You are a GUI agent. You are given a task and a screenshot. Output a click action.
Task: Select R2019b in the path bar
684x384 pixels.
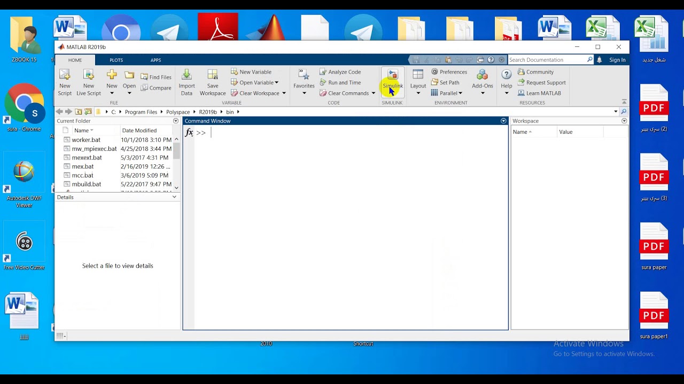point(208,112)
